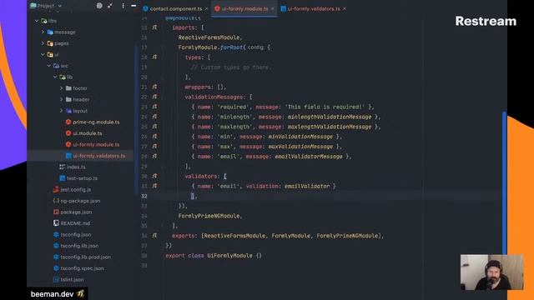The height and width of the screenshot is (300, 534).
Task: Close the ui-formly.validators.ts tab
Action: pos(345,9)
